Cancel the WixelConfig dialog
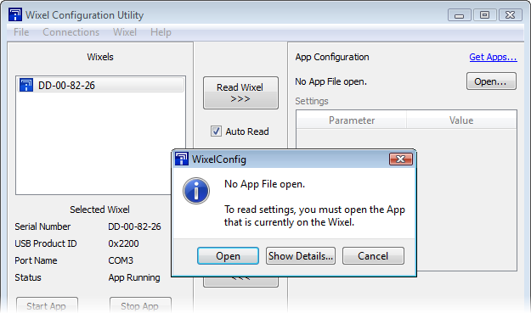Image resolution: width=531 pixels, height=313 pixels. [x=373, y=256]
